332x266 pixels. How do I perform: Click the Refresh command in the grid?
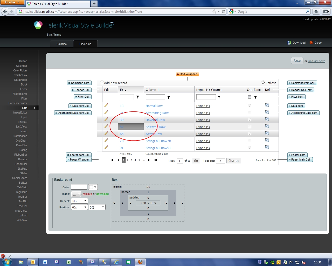269,83
